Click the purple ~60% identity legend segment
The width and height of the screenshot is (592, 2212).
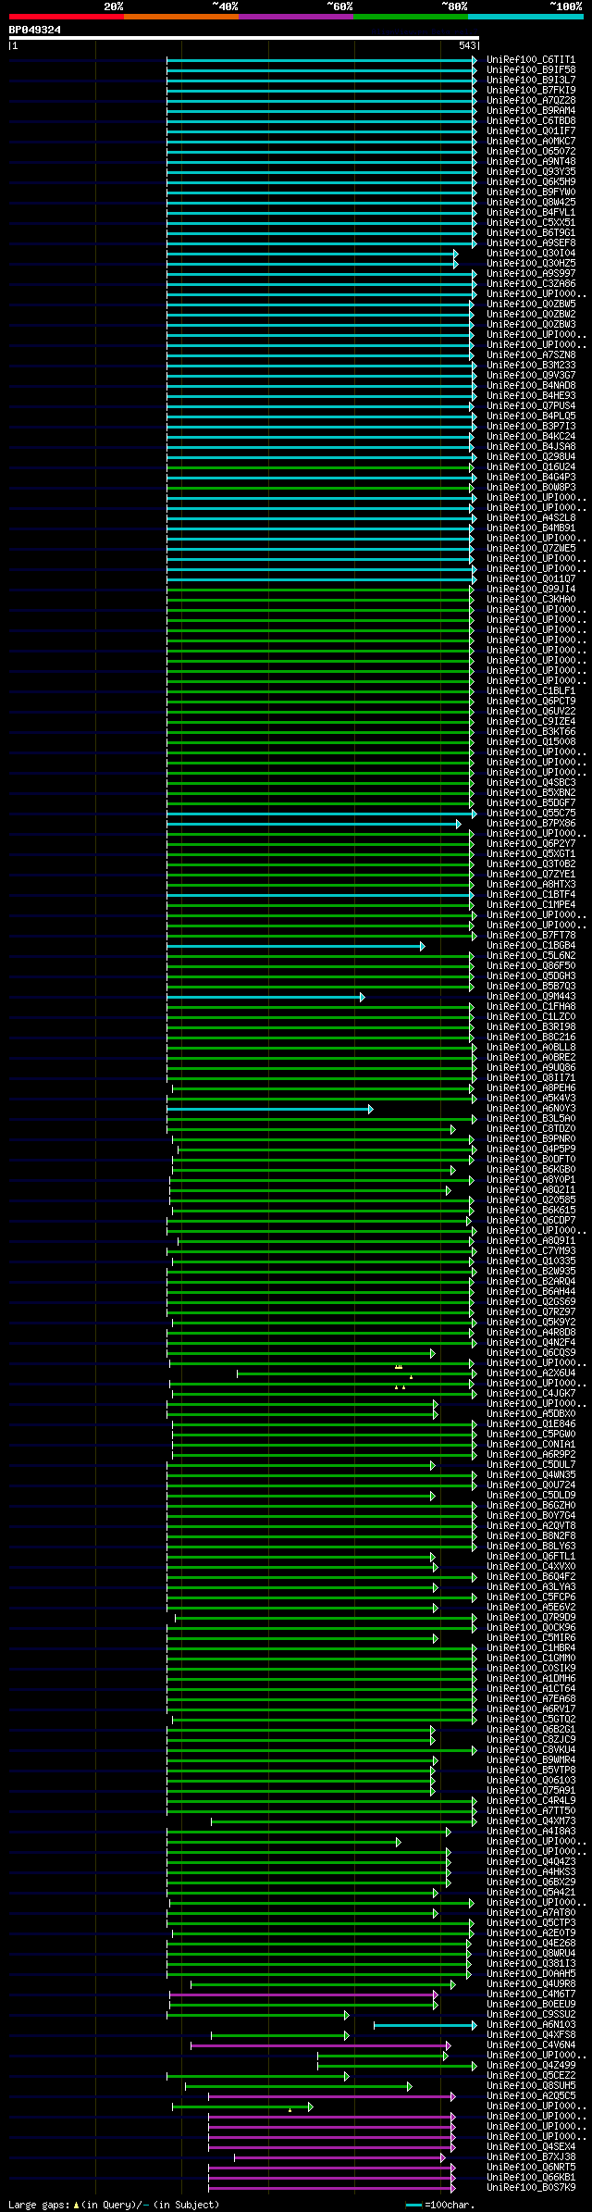[x=296, y=17]
